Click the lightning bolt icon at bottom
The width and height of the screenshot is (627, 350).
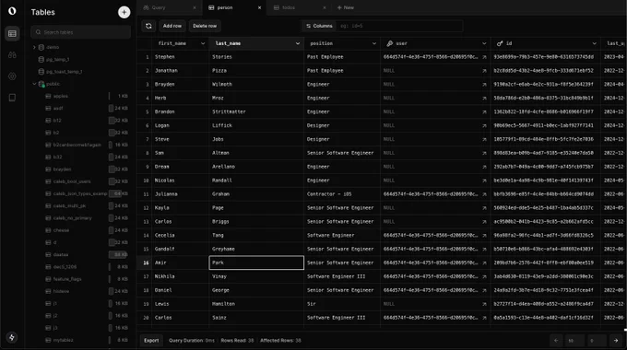click(12, 338)
